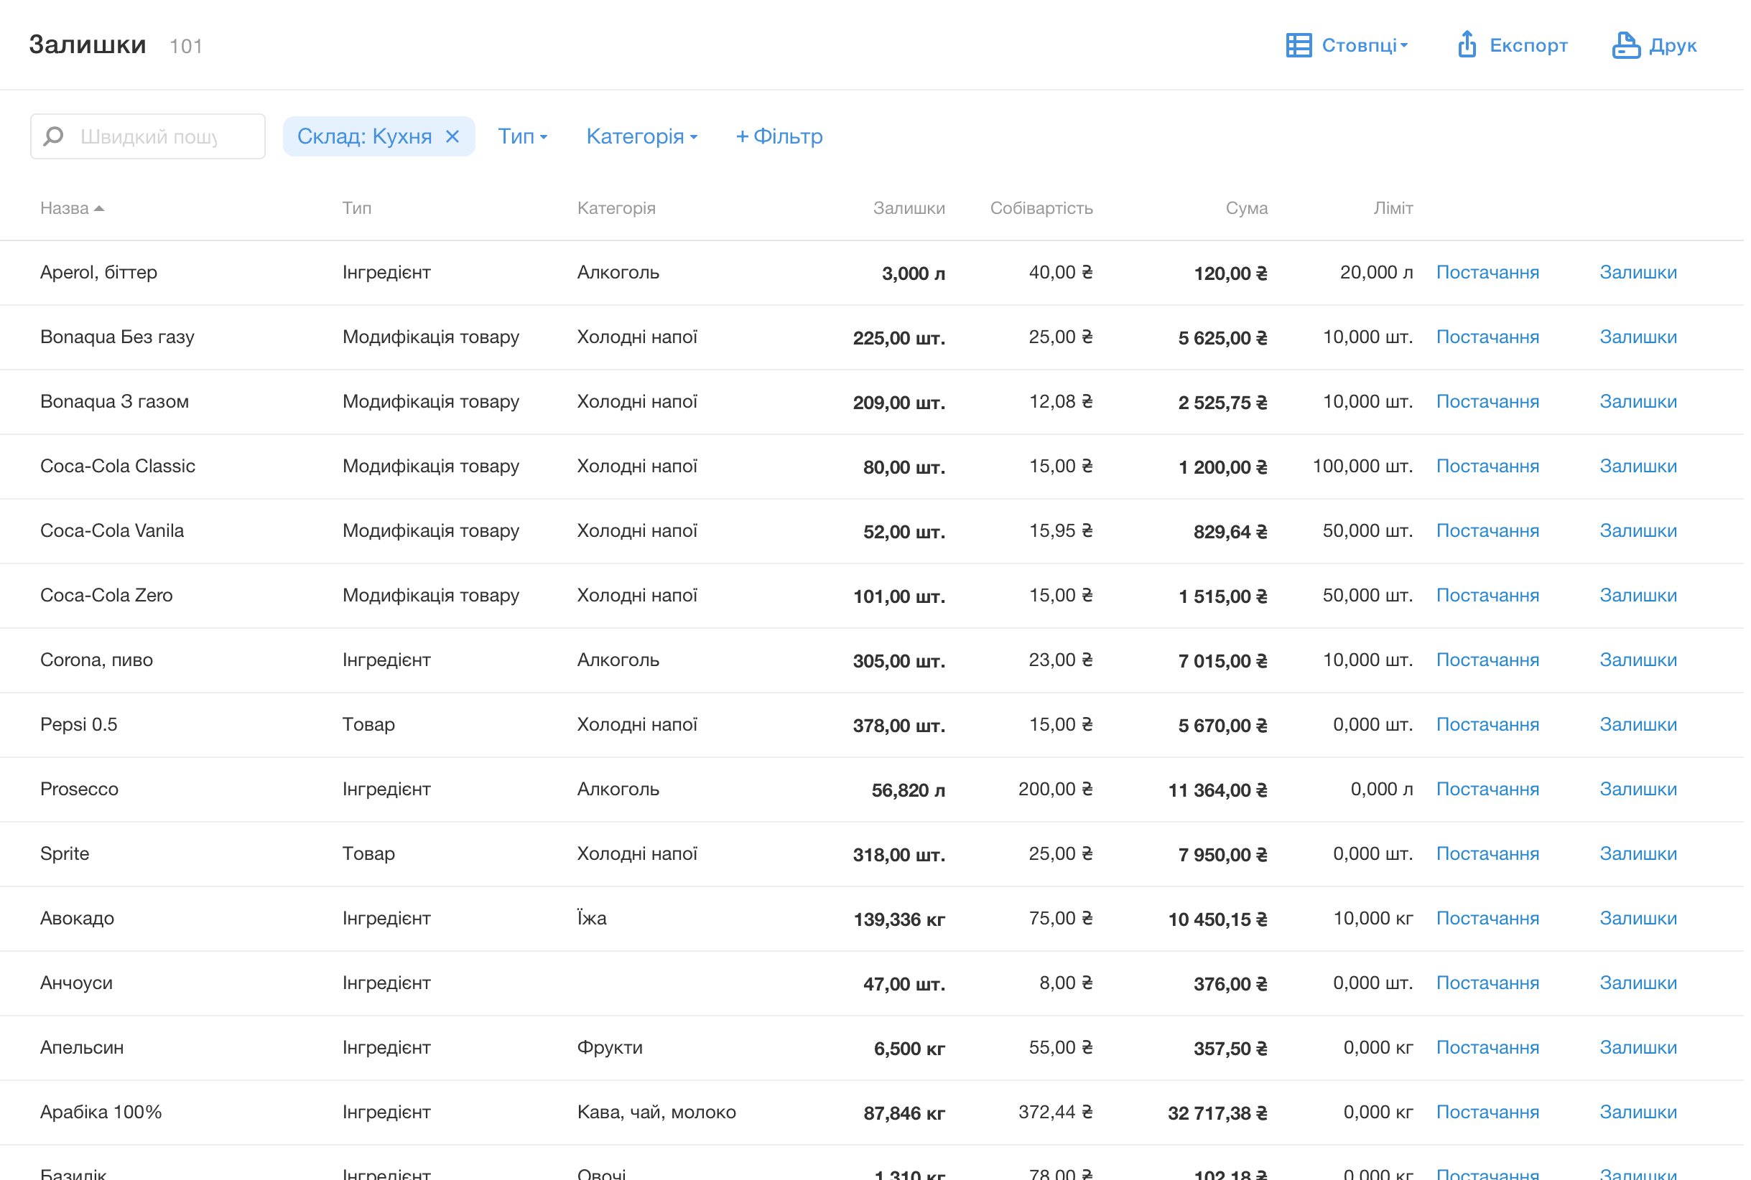Open Постачання for Bonaqua Без газу
1751x1180 pixels.
(1486, 337)
